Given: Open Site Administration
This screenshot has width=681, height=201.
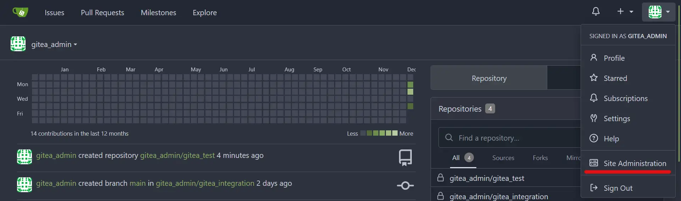Looking at the screenshot, I should click(x=628, y=163).
